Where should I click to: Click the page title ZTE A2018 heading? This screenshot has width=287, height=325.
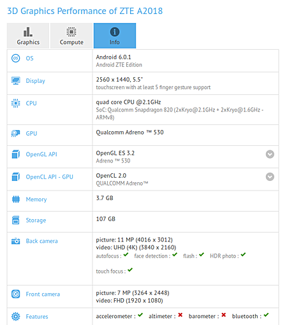click(x=85, y=11)
